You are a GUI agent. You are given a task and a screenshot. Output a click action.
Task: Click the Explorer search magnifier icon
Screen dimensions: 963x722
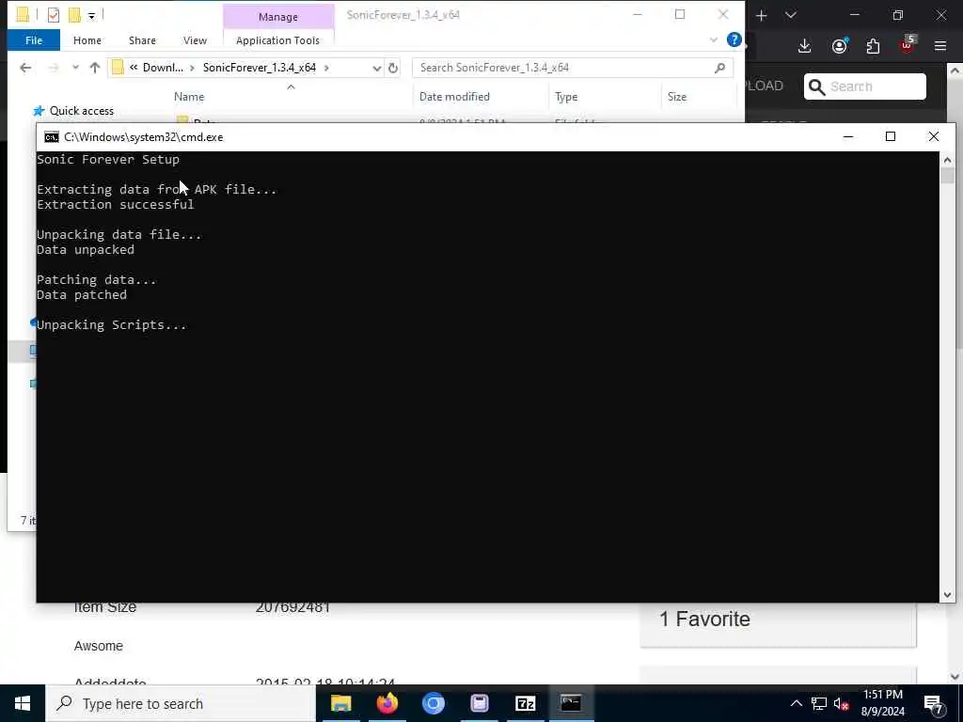pos(719,68)
